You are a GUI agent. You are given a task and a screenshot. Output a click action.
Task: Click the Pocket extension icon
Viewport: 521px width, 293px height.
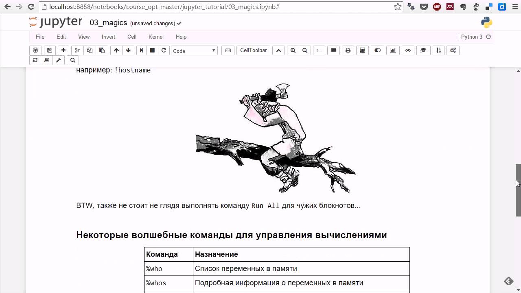(424, 7)
